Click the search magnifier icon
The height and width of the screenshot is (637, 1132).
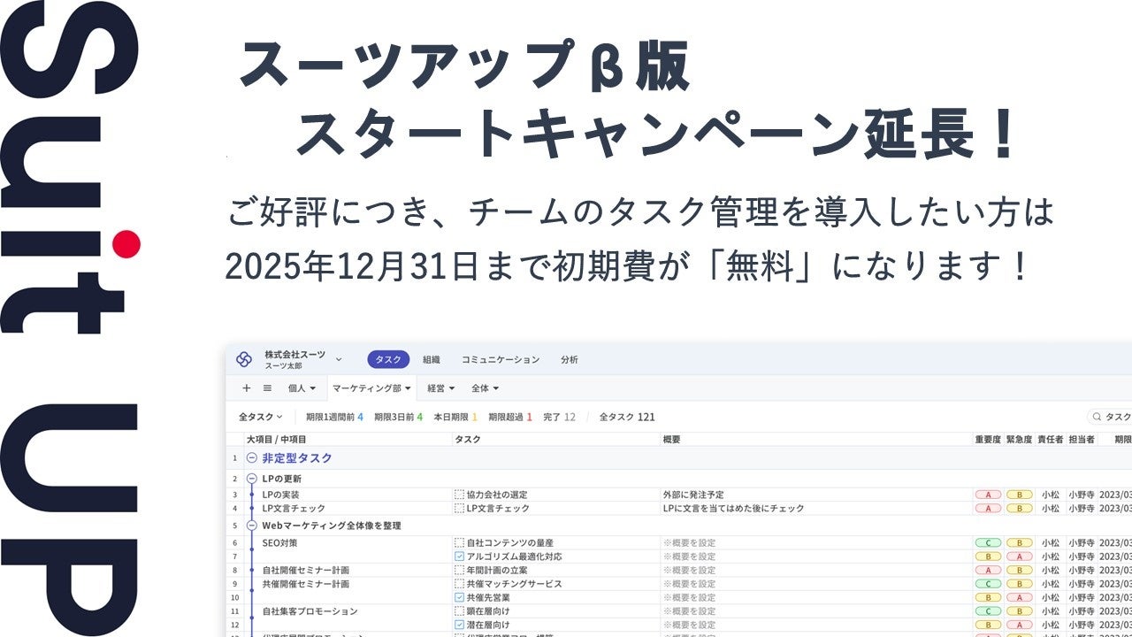click(1098, 417)
